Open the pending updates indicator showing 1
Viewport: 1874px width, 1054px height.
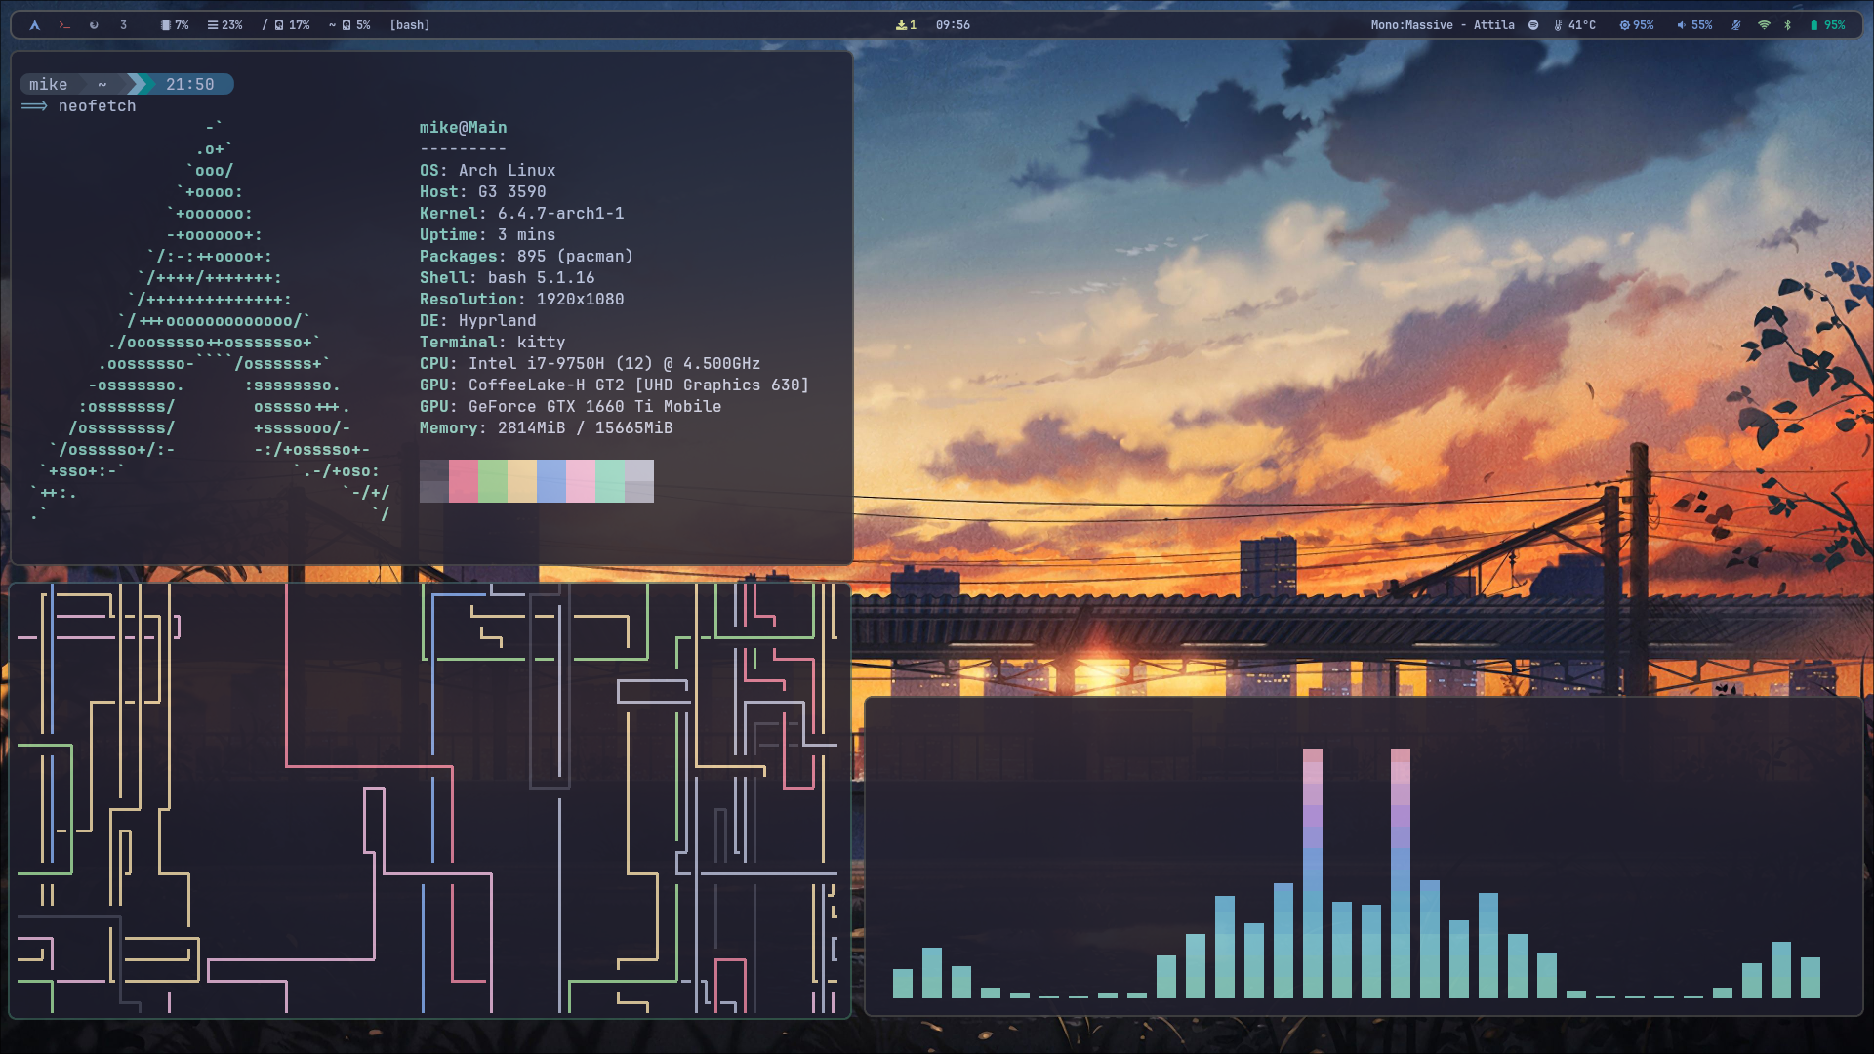click(906, 25)
